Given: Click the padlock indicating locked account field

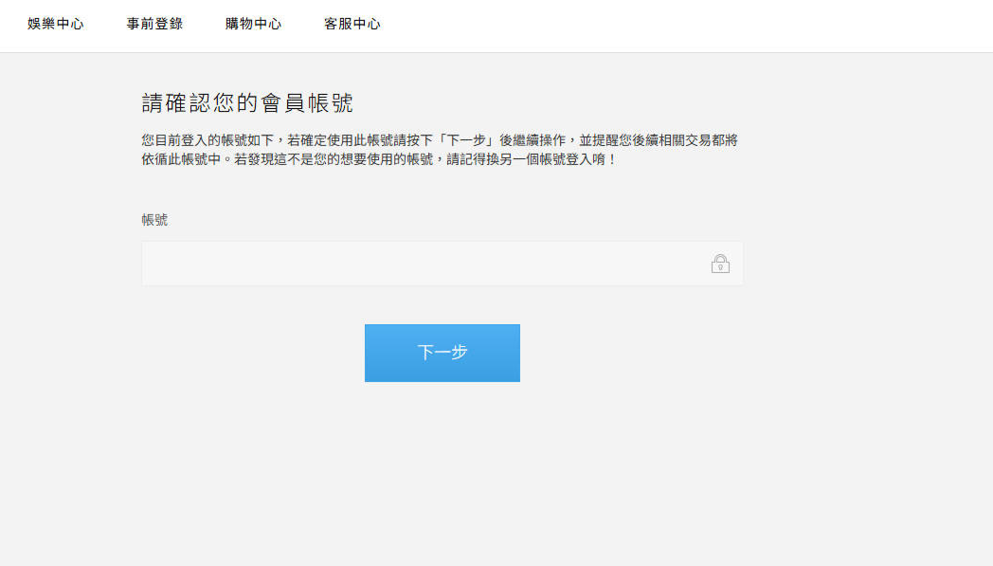Looking at the screenshot, I should pyautogui.click(x=720, y=264).
